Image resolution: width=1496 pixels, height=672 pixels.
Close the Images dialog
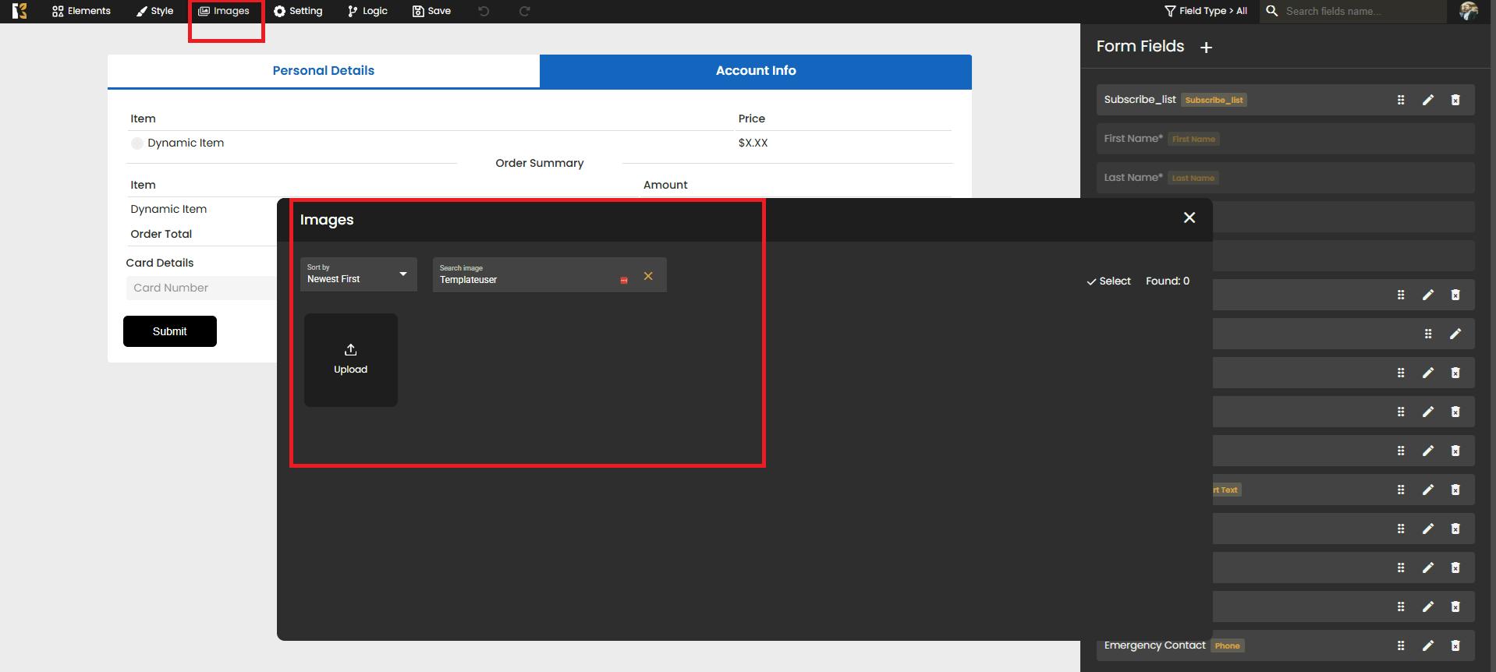point(1189,218)
